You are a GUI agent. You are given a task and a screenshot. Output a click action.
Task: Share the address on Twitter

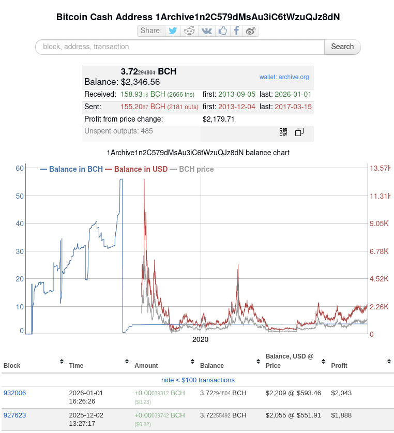click(x=173, y=31)
